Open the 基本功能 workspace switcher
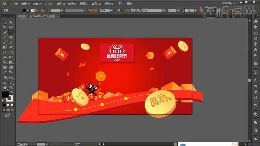This screenshot has width=260, height=146. (229, 3)
